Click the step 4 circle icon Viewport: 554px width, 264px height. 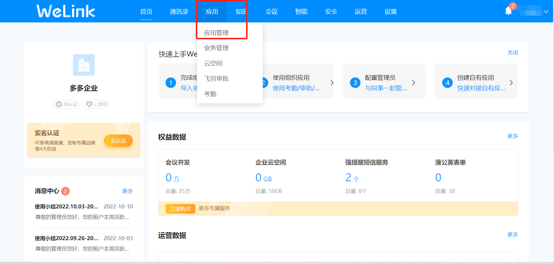click(x=447, y=83)
